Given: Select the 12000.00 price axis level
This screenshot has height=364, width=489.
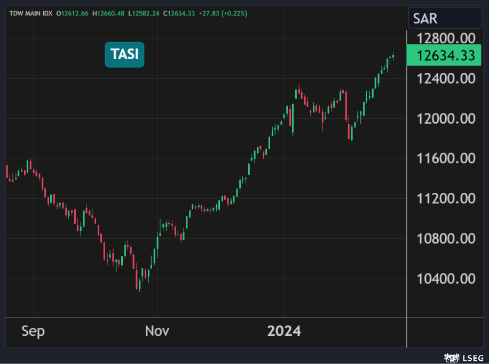Looking at the screenshot, I should point(446,118).
